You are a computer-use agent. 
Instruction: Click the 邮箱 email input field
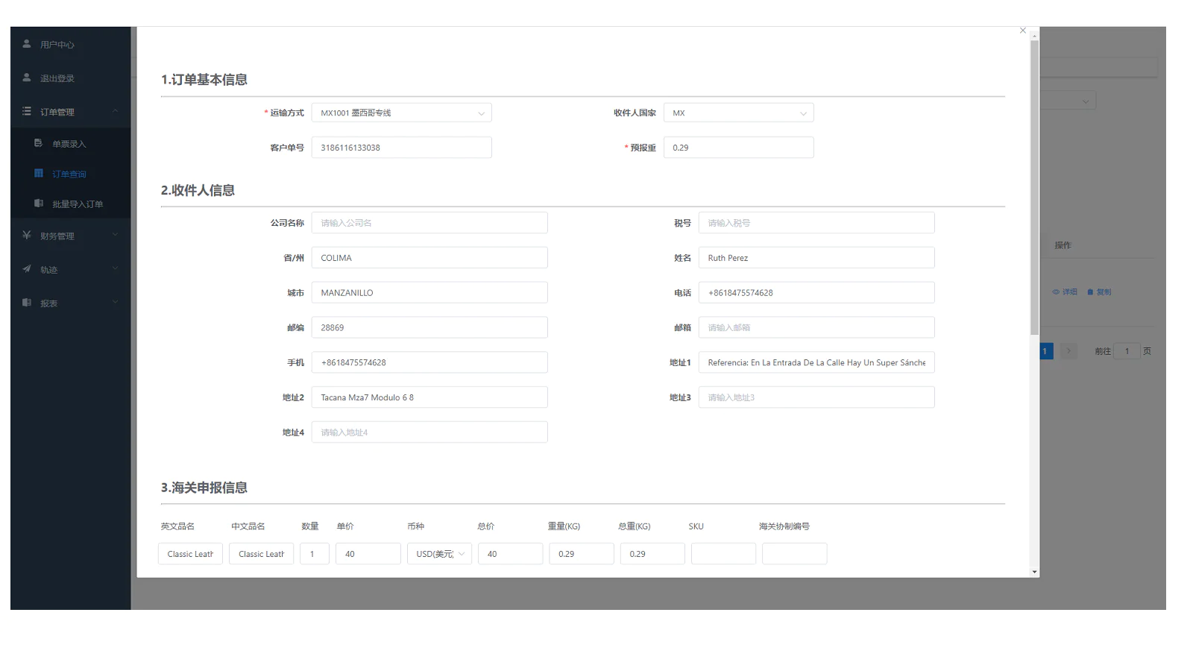click(x=816, y=327)
